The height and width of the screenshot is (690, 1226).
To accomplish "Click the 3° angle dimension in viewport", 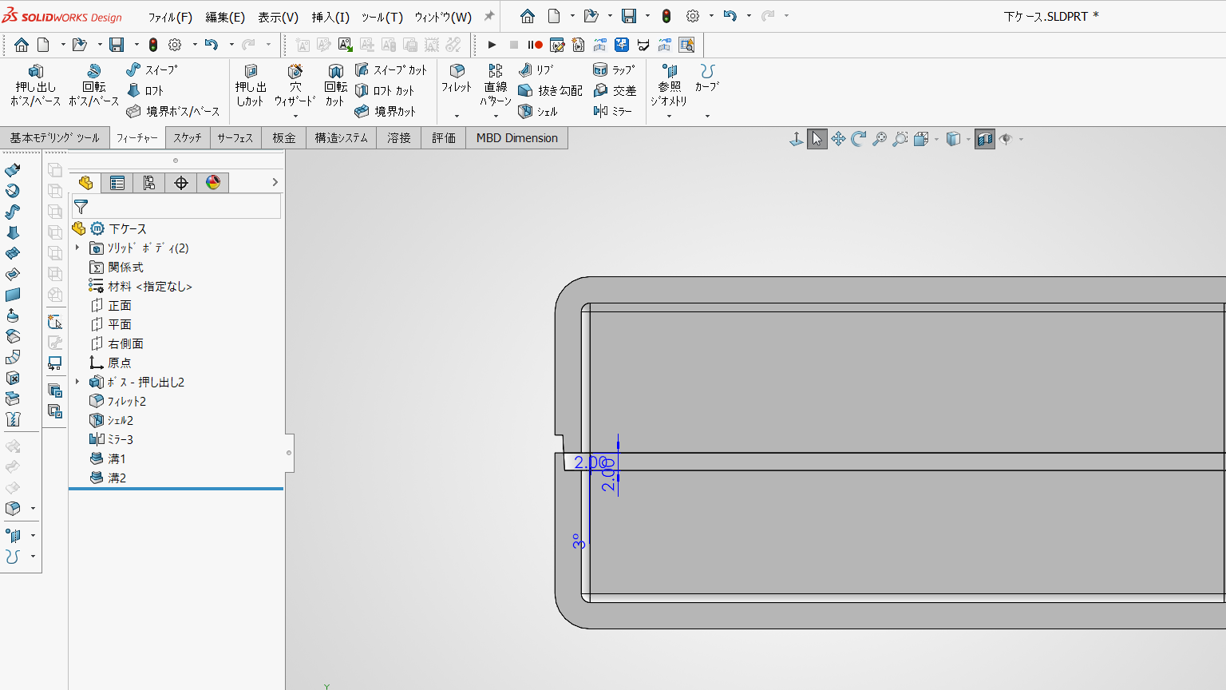I will point(579,541).
